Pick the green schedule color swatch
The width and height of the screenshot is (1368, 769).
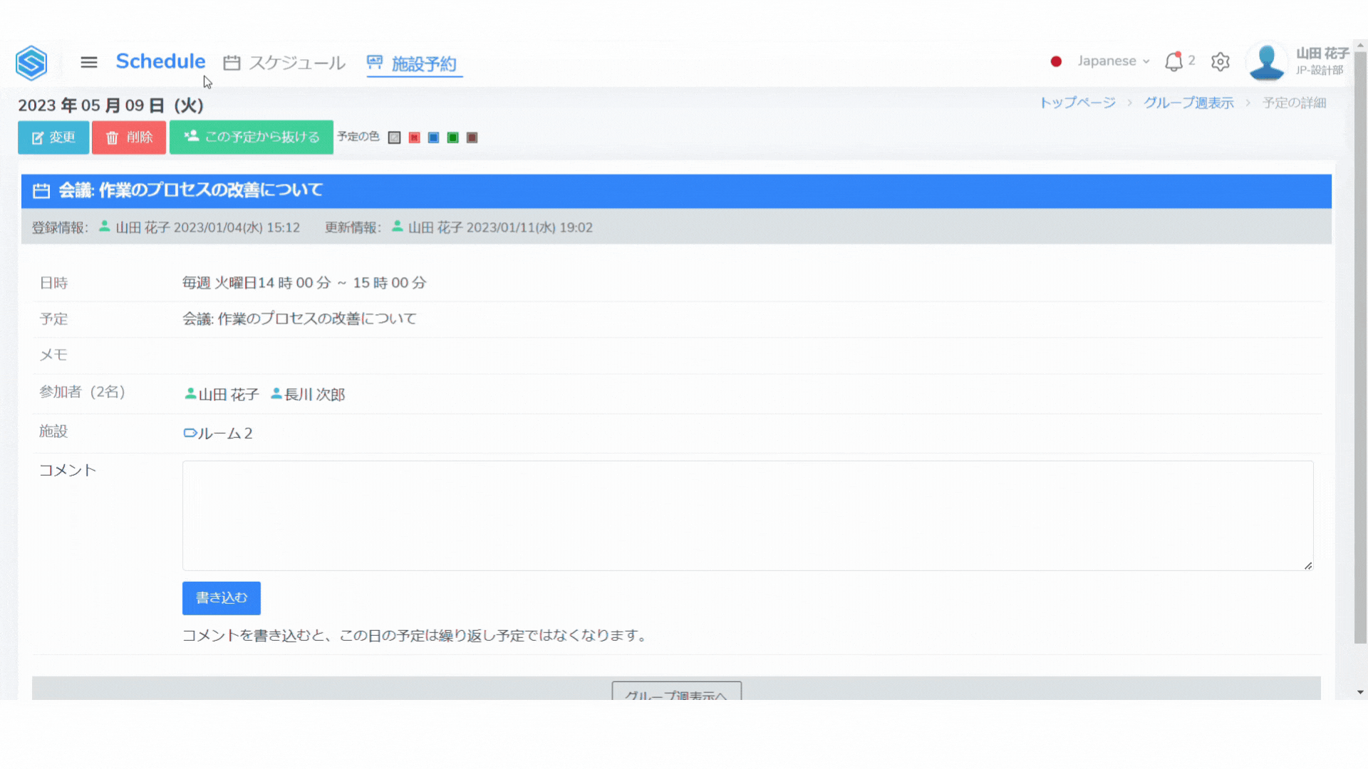(452, 137)
